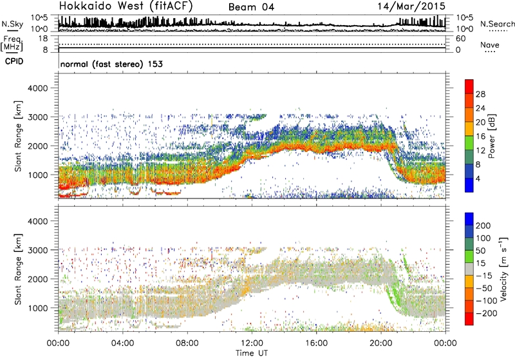Click the '200' value on velocity colorbar
Viewport: 515px width, 357px height.
(x=483, y=226)
